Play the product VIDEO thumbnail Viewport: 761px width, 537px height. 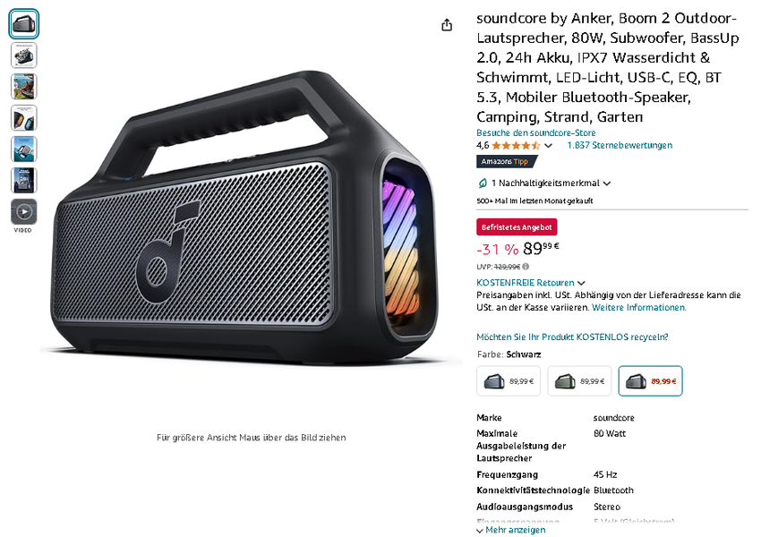[24, 212]
